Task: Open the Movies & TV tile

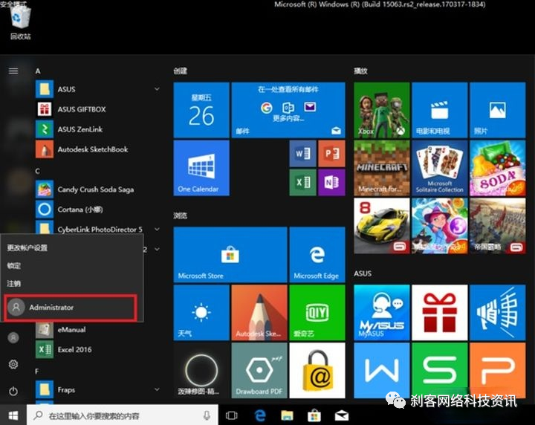Action: [439, 110]
